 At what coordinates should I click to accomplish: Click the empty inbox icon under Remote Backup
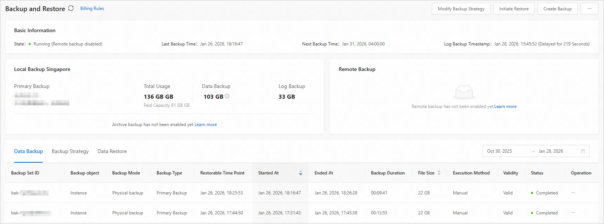(x=464, y=92)
